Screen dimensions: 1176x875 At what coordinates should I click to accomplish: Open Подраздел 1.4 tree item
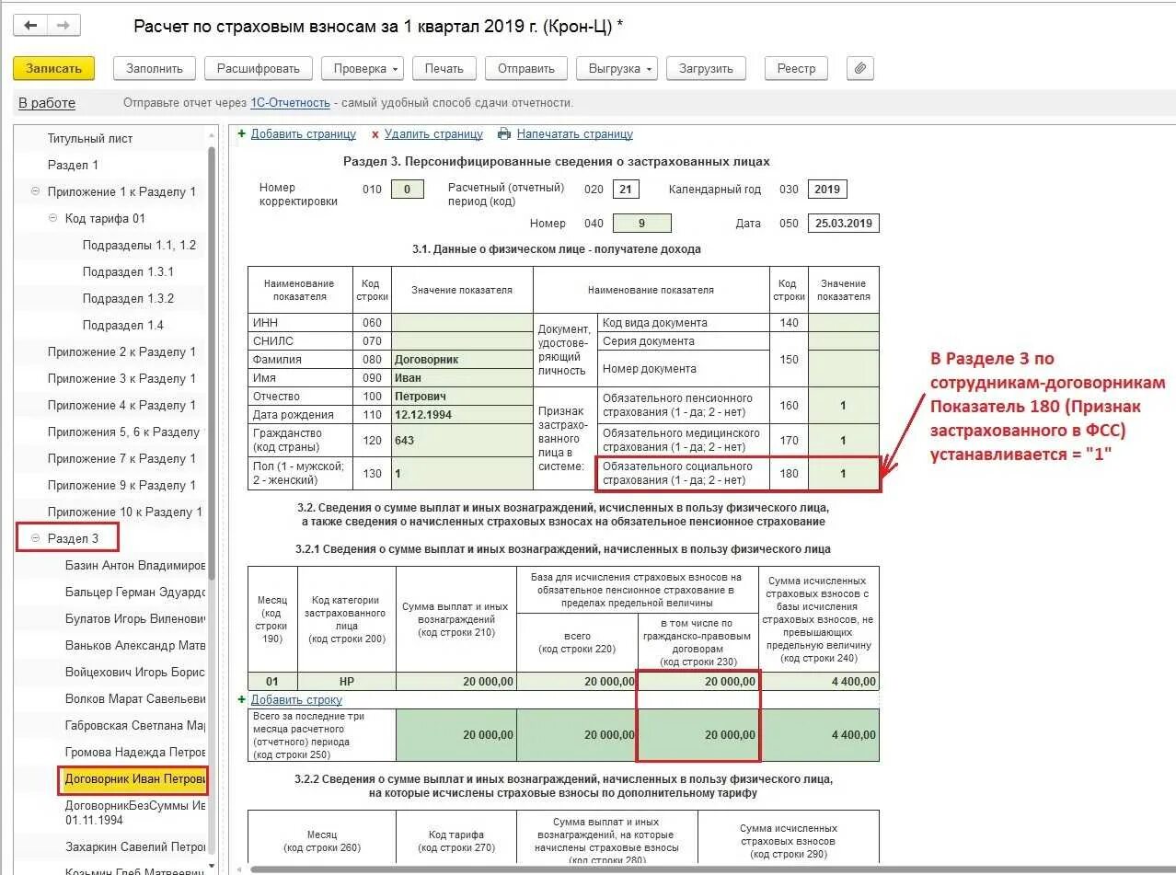(x=123, y=325)
